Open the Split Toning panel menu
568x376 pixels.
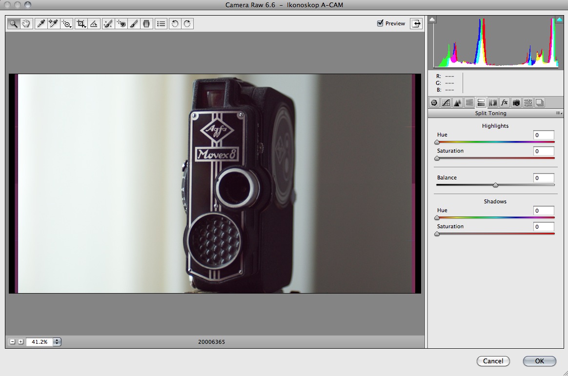pos(559,113)
